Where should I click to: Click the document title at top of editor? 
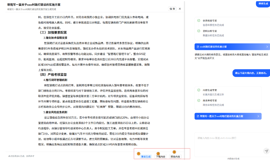[34, 5]
